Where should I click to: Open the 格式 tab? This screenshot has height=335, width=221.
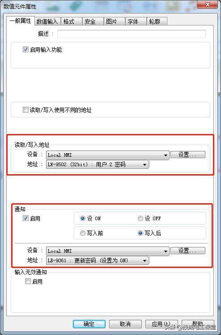pyautogui.click(x=71, y=21)
